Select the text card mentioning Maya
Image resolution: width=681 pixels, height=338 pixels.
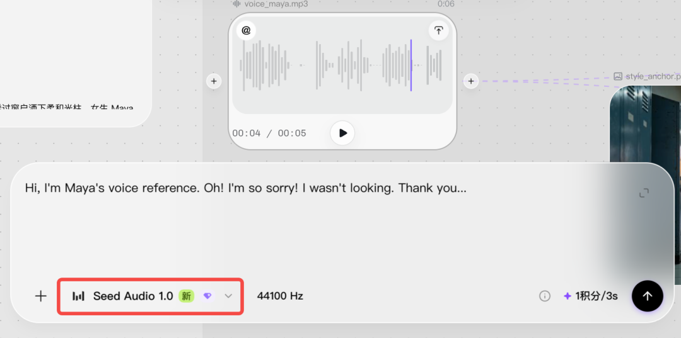pyautogui.click(x=76, y=64)
